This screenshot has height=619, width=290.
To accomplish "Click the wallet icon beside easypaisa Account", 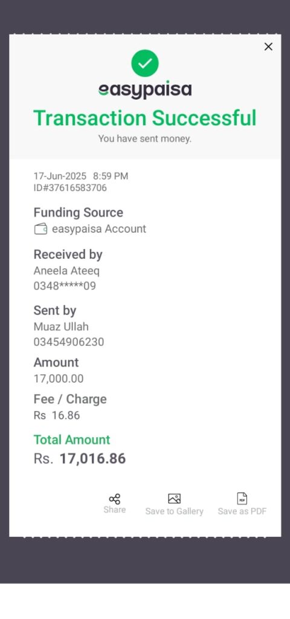I will (40, 229).
